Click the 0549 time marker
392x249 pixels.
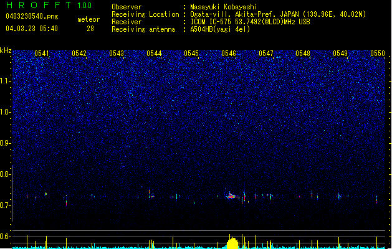coord(340,54)
